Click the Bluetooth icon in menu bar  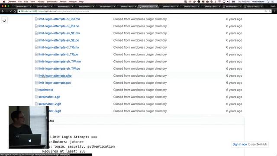[215, 2]
